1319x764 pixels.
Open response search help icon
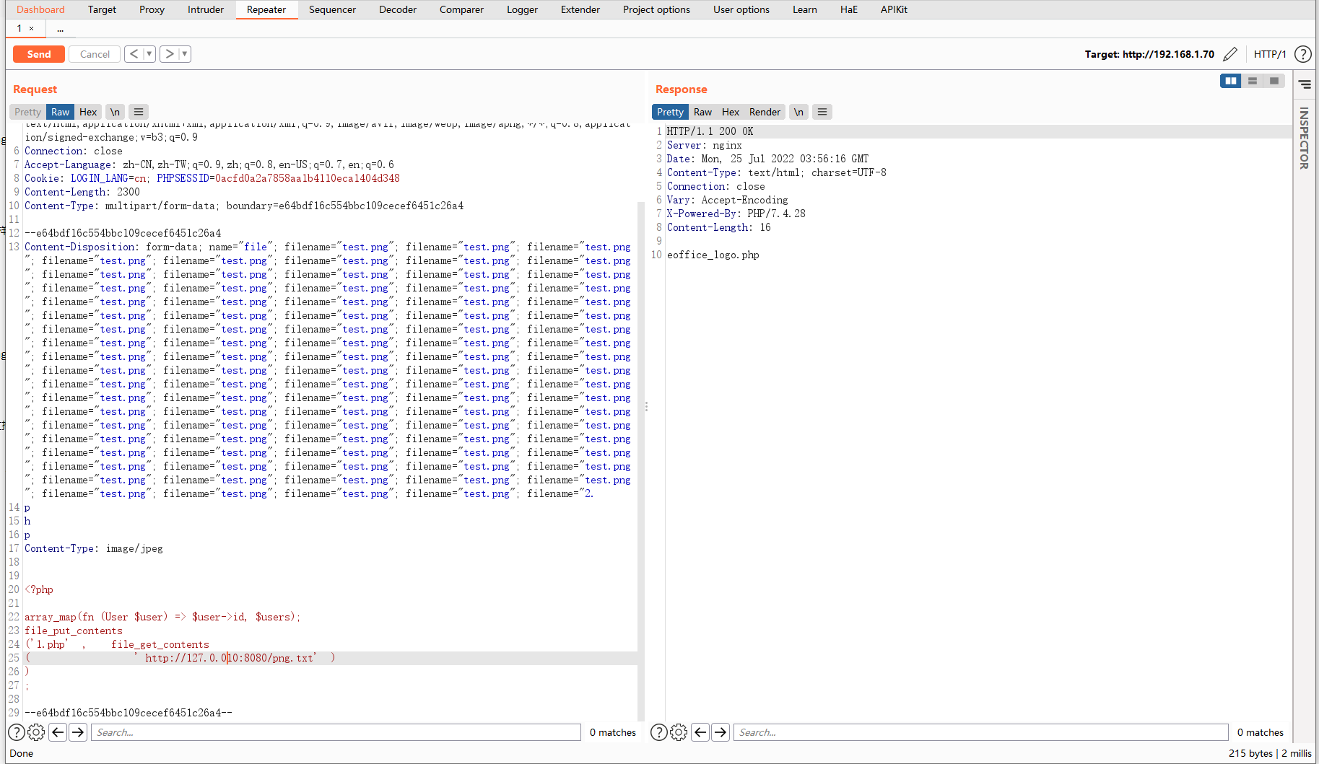(x=658, y=732)
